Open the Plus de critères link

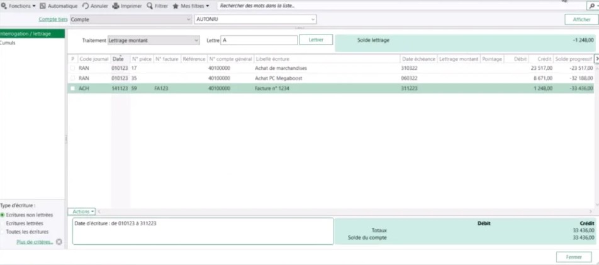coord(35,242)
